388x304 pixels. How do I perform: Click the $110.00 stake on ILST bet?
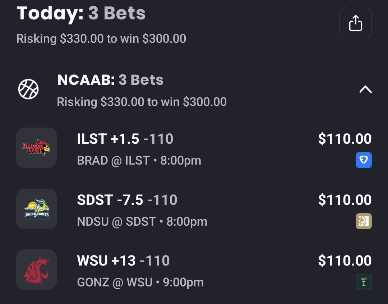[x=345, y=139]
